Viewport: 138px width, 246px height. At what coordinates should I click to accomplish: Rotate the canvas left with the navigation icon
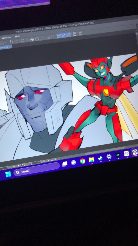pos(44,161)
